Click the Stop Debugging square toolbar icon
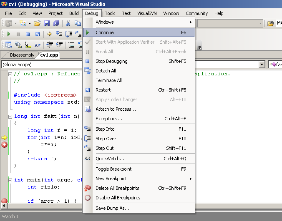The width and height of the screenshot is (282, 221). tap(28, 34)
